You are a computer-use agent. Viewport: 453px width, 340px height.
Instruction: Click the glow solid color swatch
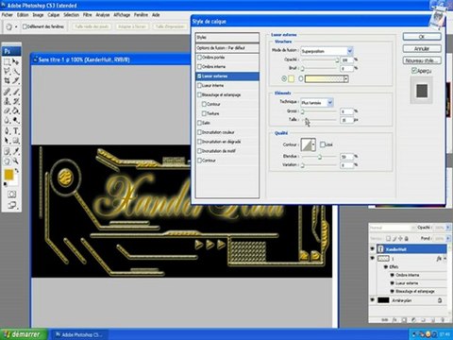292,78
